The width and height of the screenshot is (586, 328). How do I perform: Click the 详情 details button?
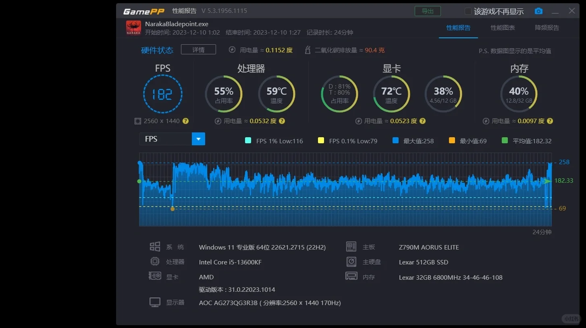pos(198,50)
